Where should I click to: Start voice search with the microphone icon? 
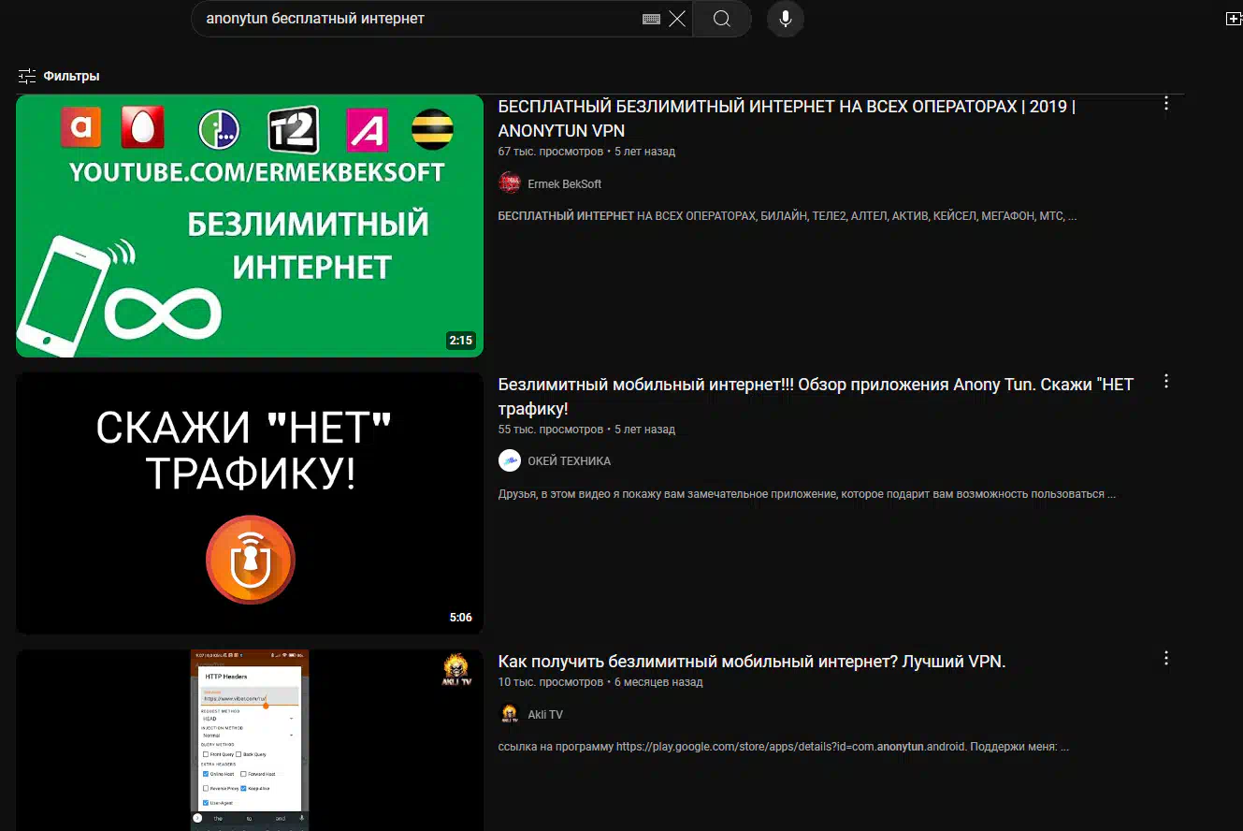(786, 19)
